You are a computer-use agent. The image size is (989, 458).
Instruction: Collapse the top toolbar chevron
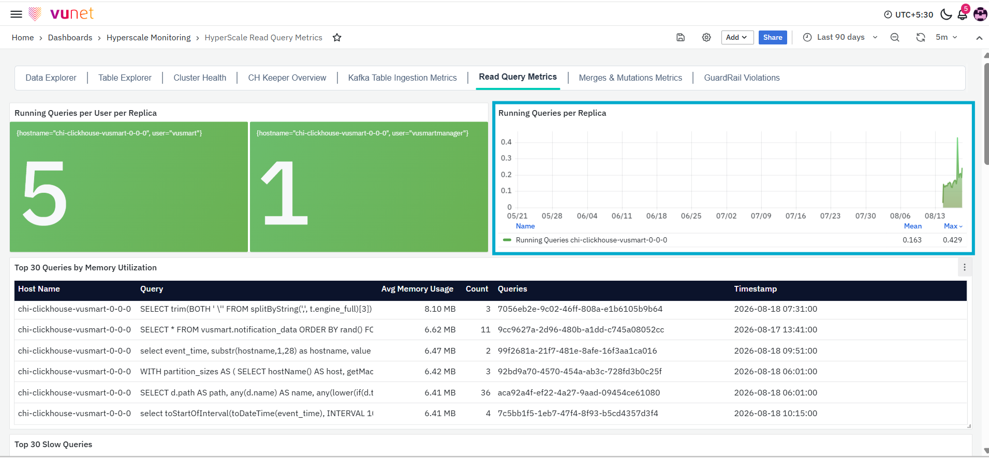tap(979, 38)
